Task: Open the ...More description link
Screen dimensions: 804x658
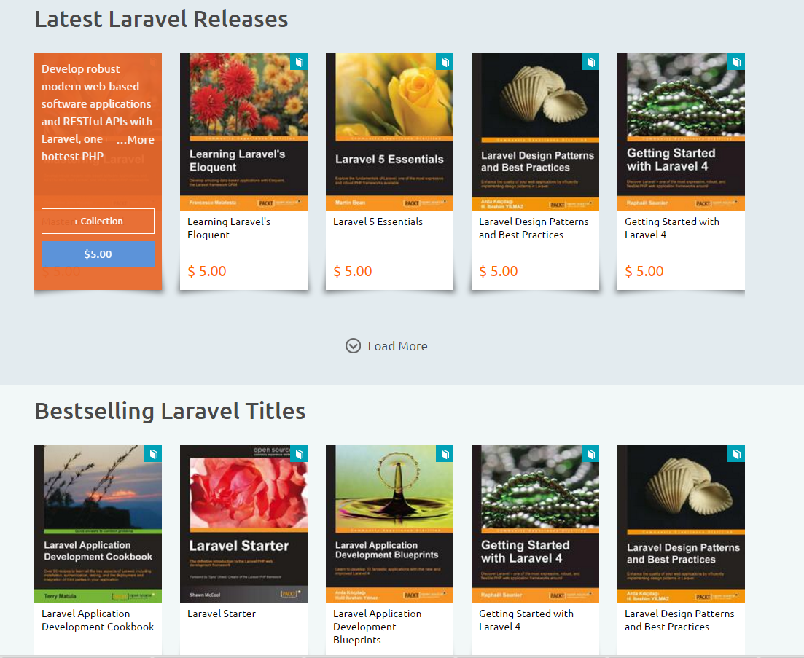Action: [136, 139]
